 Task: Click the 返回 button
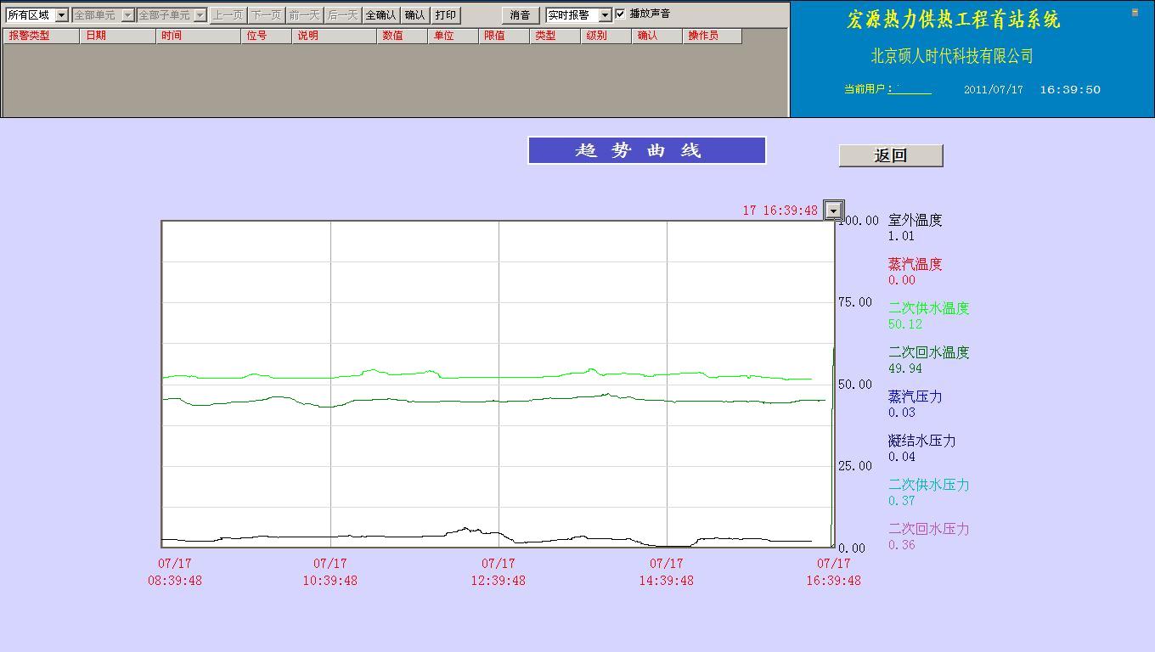pos(890,155)
